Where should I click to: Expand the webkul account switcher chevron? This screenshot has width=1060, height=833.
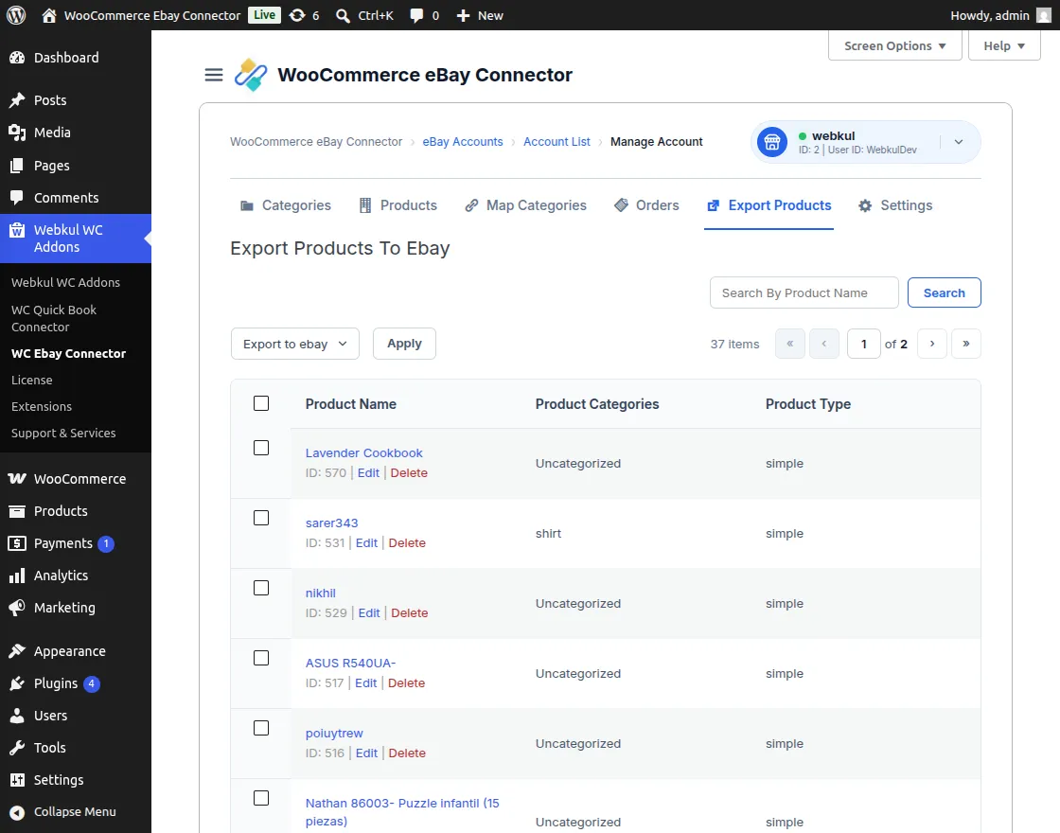pyautogui.click(x=959, y=142)
